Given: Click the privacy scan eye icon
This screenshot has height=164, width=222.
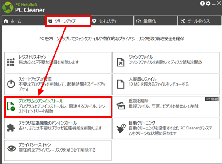Looking at the screenshot, I should [x=12, y=148].
